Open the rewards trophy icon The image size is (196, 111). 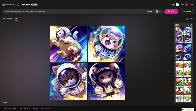click(x=186, y=5)
